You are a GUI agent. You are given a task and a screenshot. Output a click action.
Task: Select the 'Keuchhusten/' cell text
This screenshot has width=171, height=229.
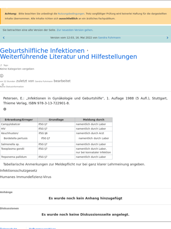(10, 133)
